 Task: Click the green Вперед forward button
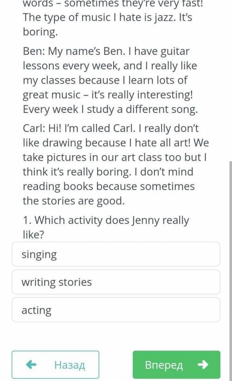click(176, 364)
